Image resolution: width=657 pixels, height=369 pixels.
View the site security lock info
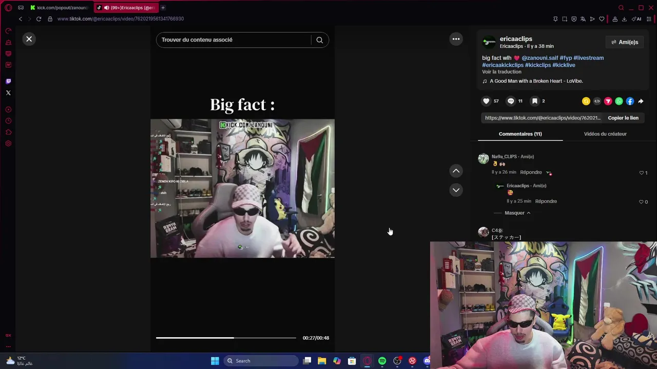tap(50, 19)
